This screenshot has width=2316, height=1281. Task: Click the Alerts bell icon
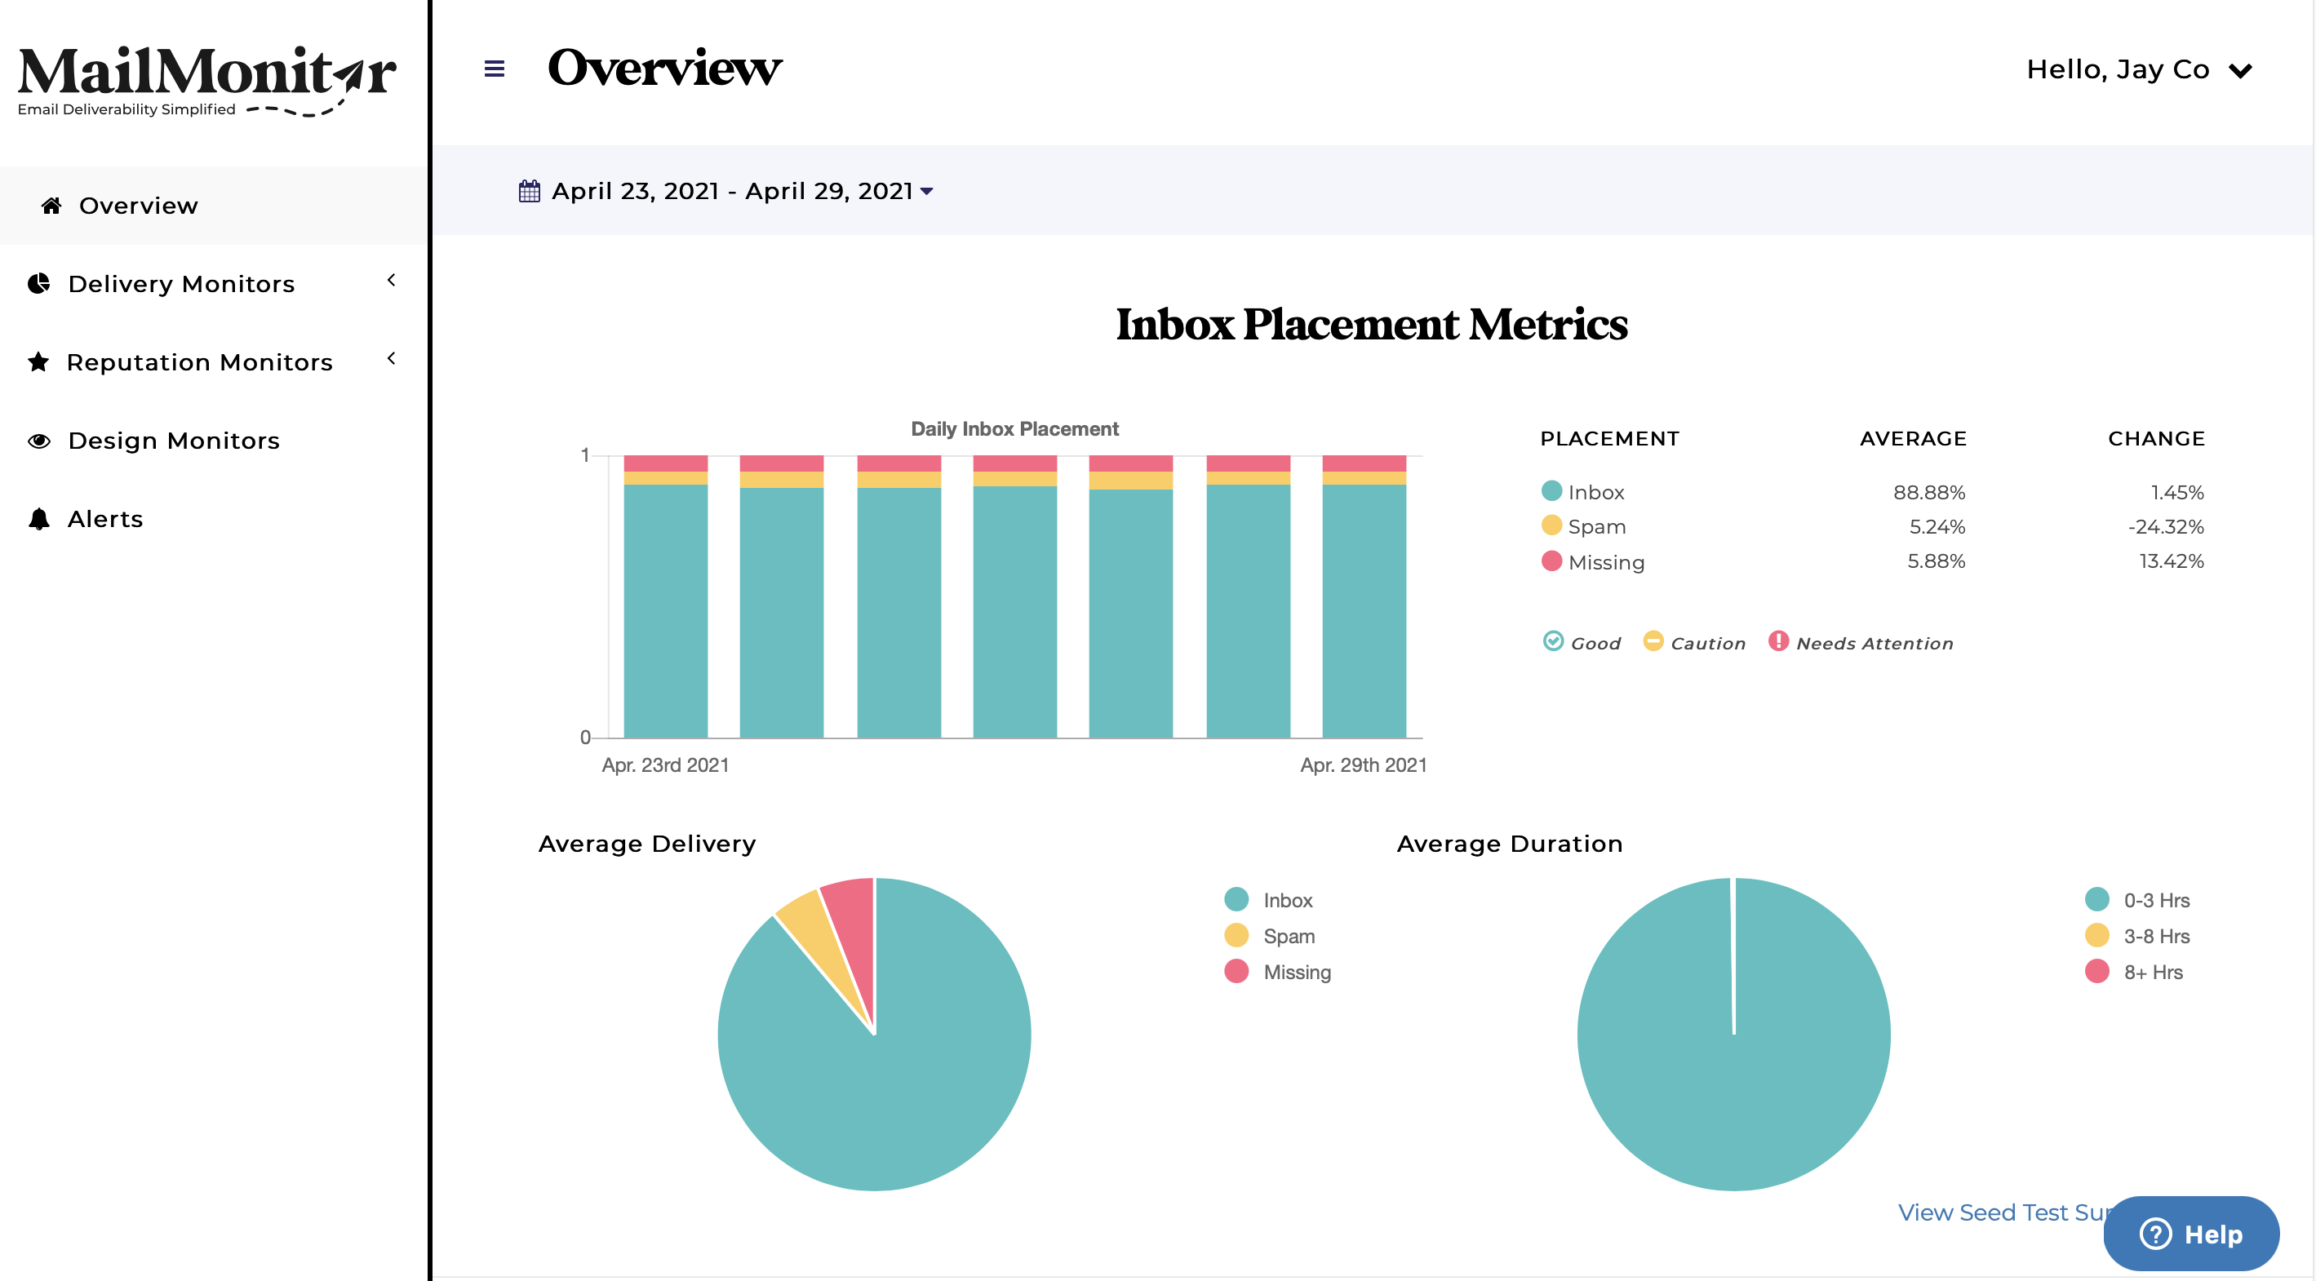tap(39, 518)
